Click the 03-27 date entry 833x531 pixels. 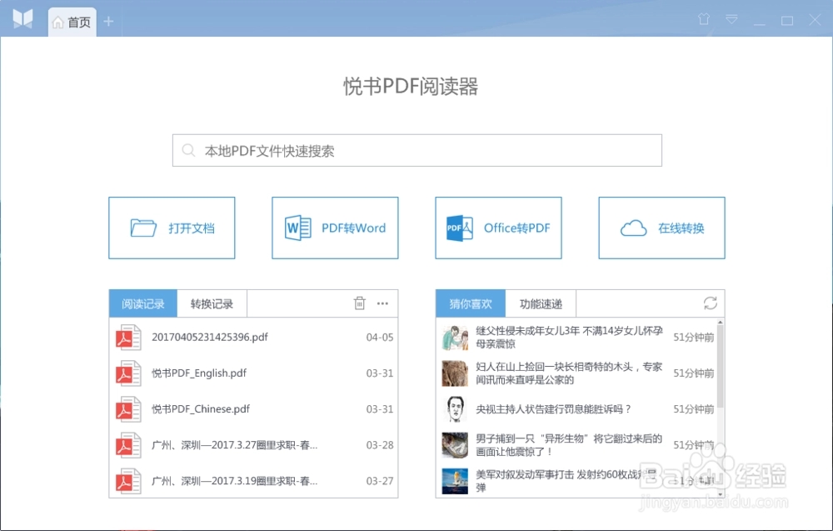click(x=380, y=481)
